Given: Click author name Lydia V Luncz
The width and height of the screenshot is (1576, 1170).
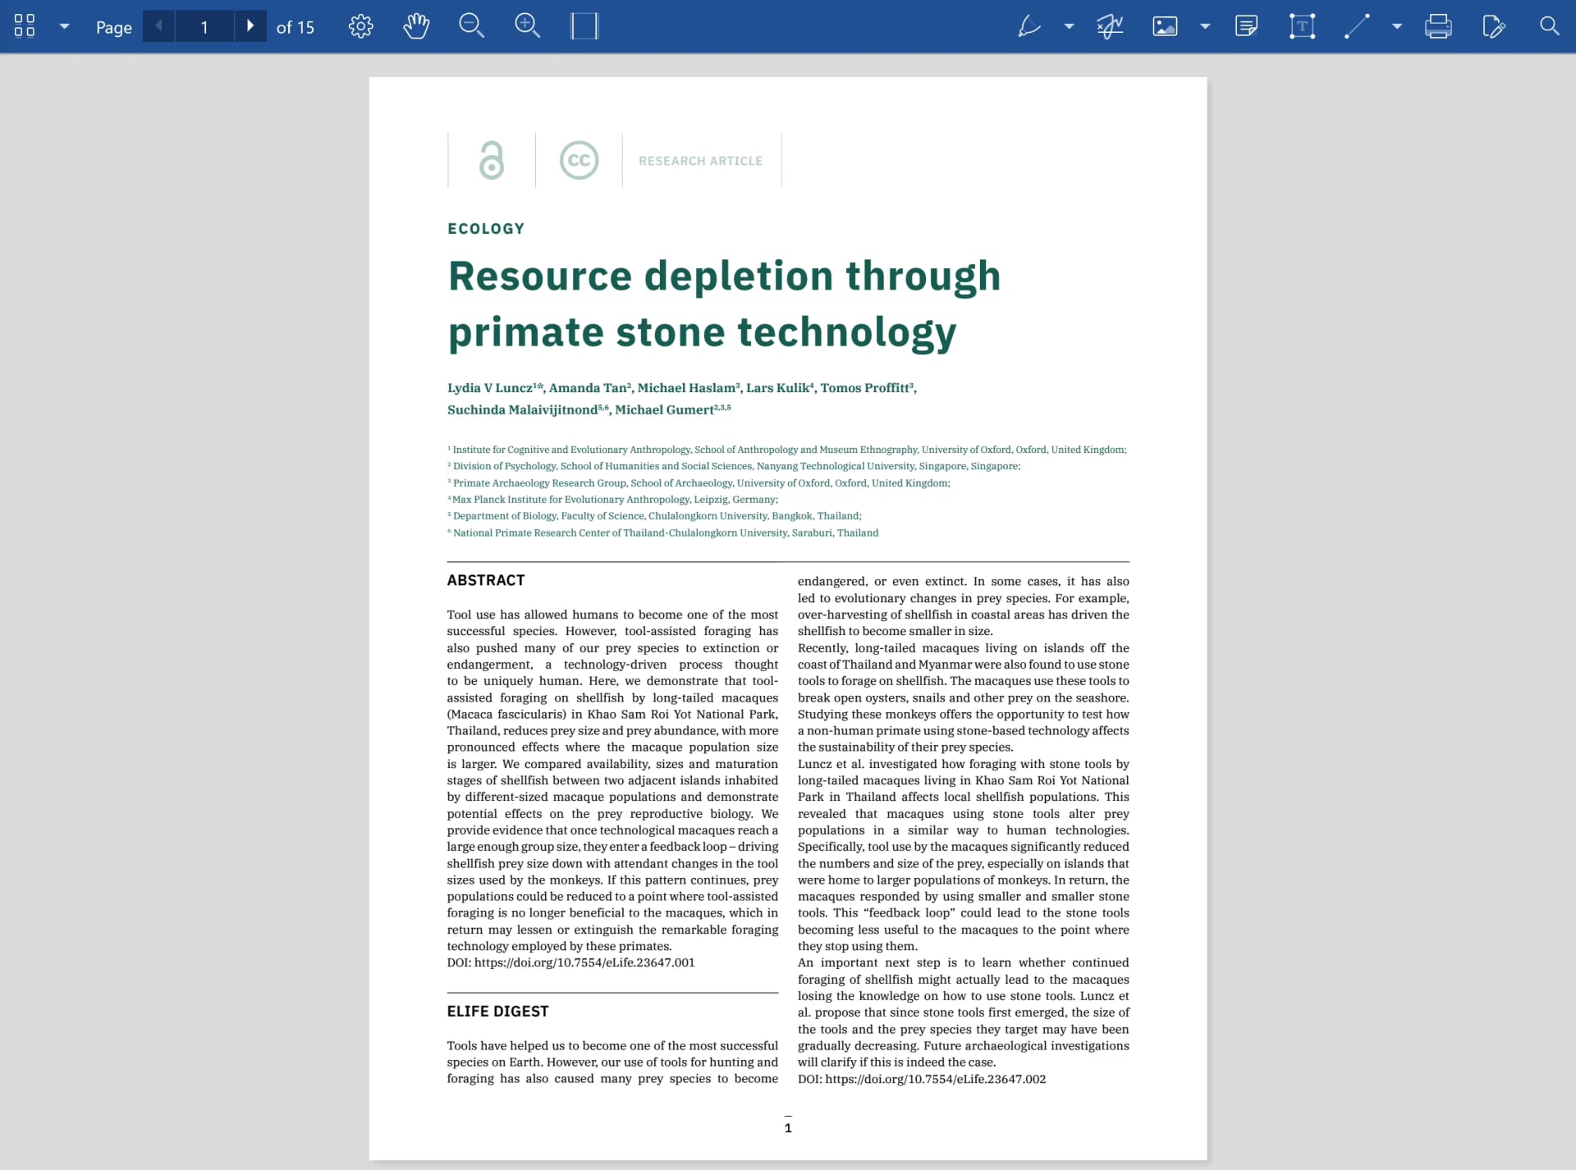Looking at the screenshot, I should click(490, 388).
